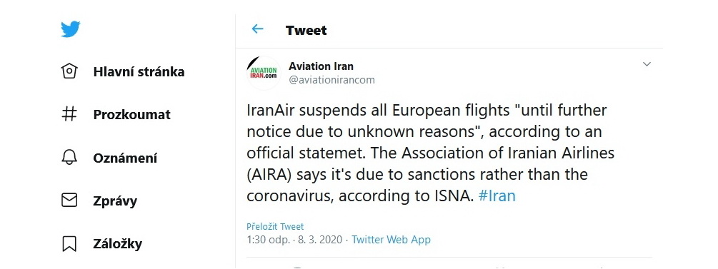Select the Prozkoumat menu label
Image resolution: width=718 pixels, height=269 pixels.
tap(132, 114)
